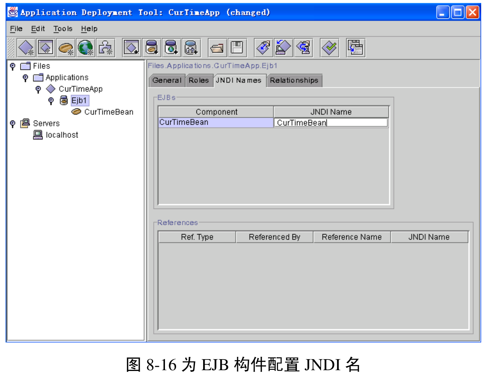Select the JNDI Names tab
This screenshot has width=486, height=375.
(x=239, y=80)
